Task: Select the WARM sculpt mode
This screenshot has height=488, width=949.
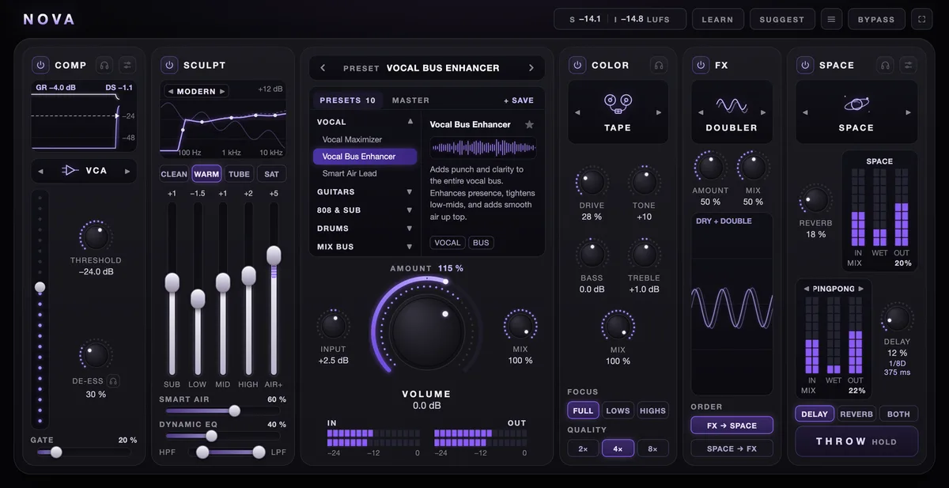Action: pos(206,174)
